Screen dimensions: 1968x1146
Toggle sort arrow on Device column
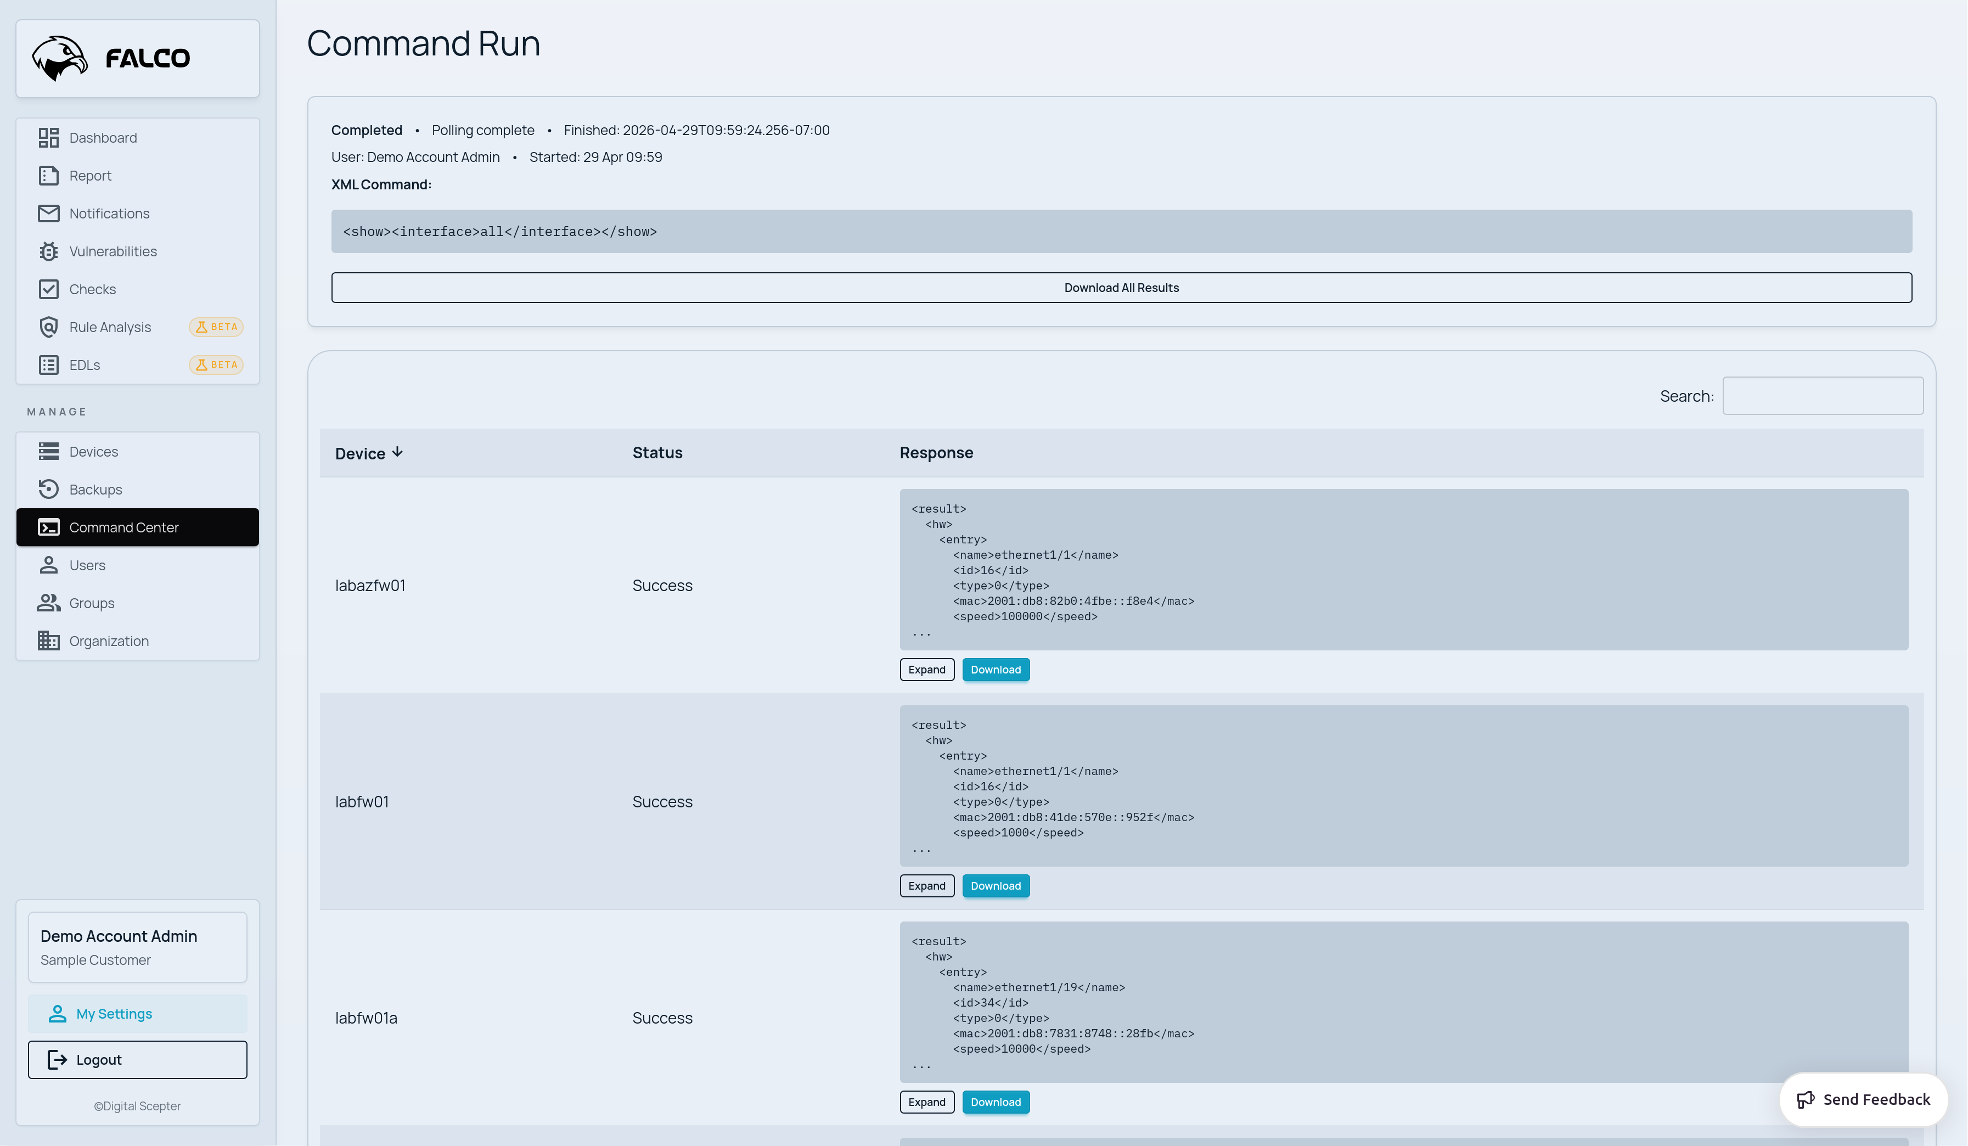[x=397, y=452]
